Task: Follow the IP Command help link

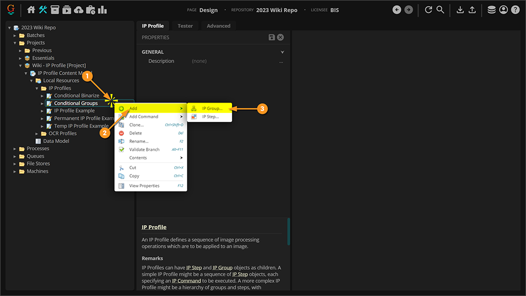Action: (187, 281)
